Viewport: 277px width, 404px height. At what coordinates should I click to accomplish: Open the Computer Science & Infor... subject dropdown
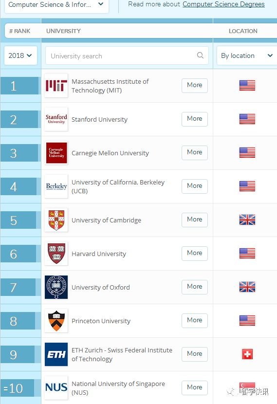56,5
